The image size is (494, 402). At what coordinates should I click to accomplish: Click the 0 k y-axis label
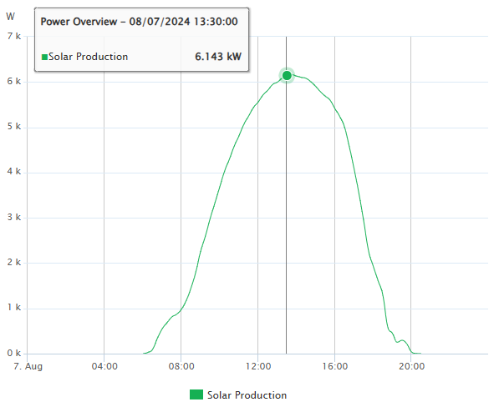(14, 353)
